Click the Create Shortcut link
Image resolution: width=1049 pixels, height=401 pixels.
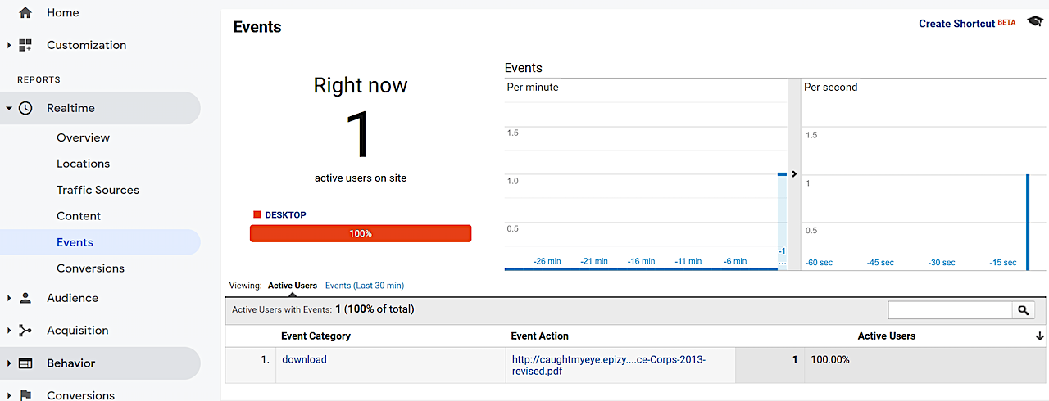(956, 24)
